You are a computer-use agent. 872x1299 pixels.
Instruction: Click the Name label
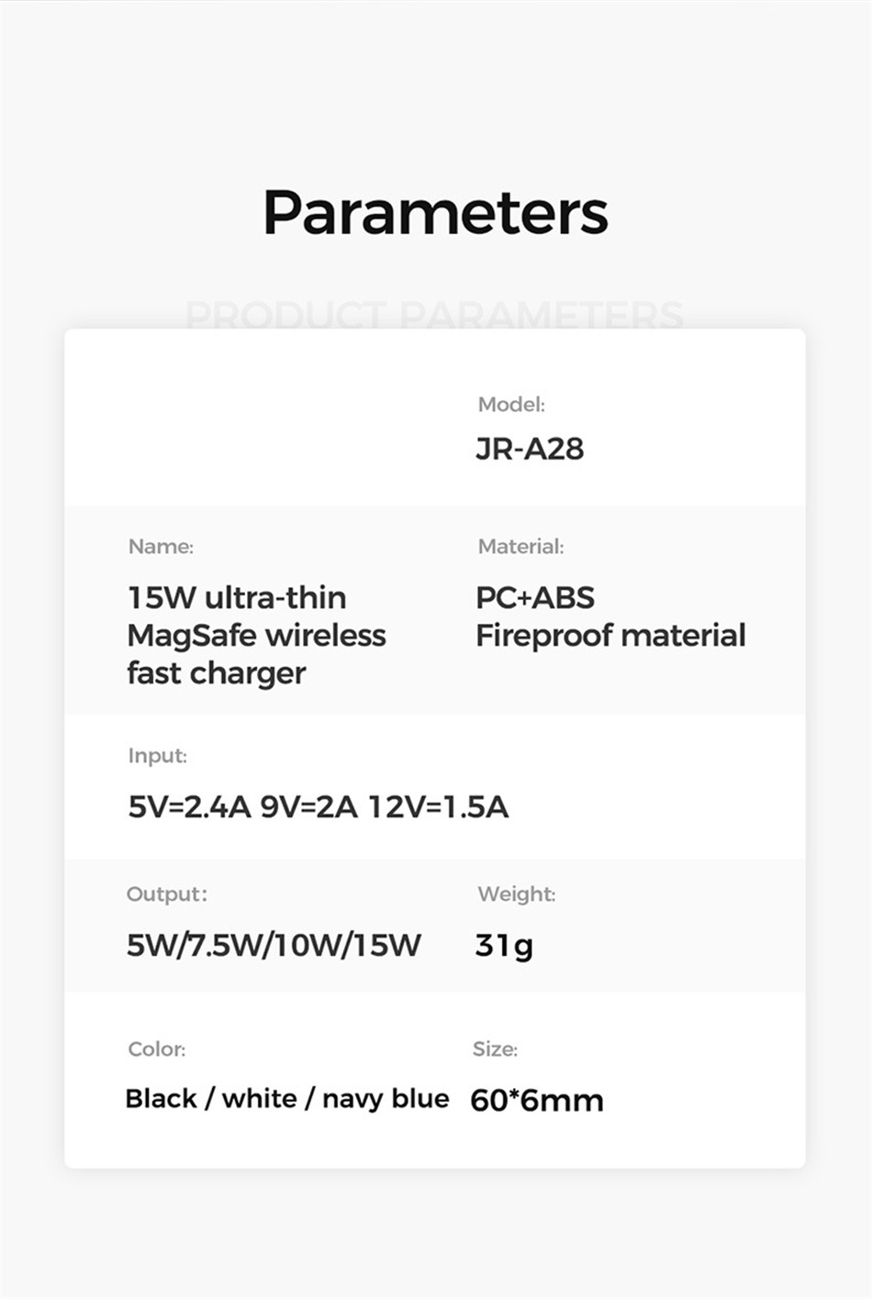[161, 547]
